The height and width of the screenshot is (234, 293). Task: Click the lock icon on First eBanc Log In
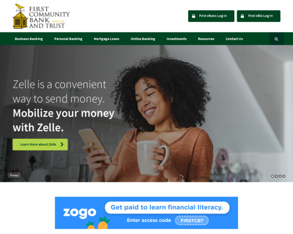pyautogui.click(x=194, y=16)
